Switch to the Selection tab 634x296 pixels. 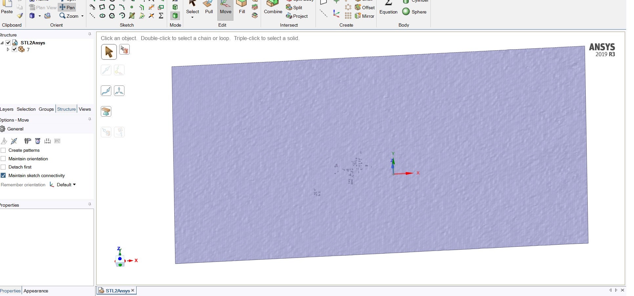click(x=26, y=109)
